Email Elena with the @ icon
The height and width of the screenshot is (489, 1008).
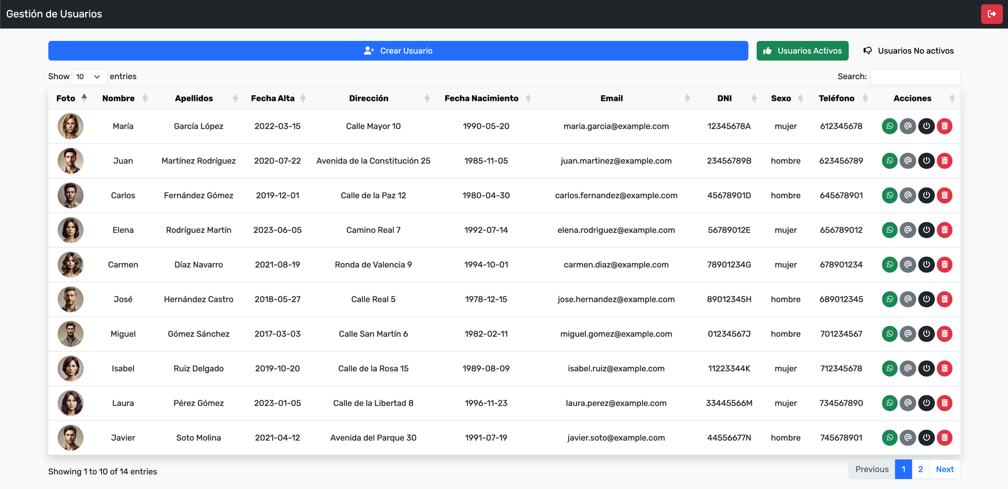coord(908,230)
